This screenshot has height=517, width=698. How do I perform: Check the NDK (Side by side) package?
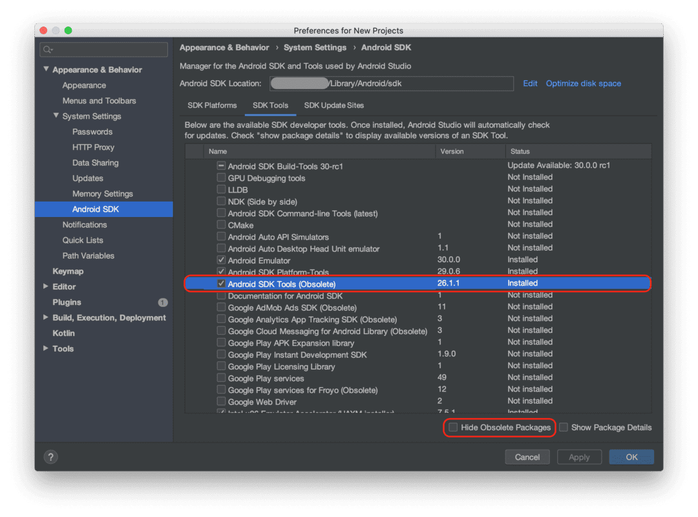221,201
